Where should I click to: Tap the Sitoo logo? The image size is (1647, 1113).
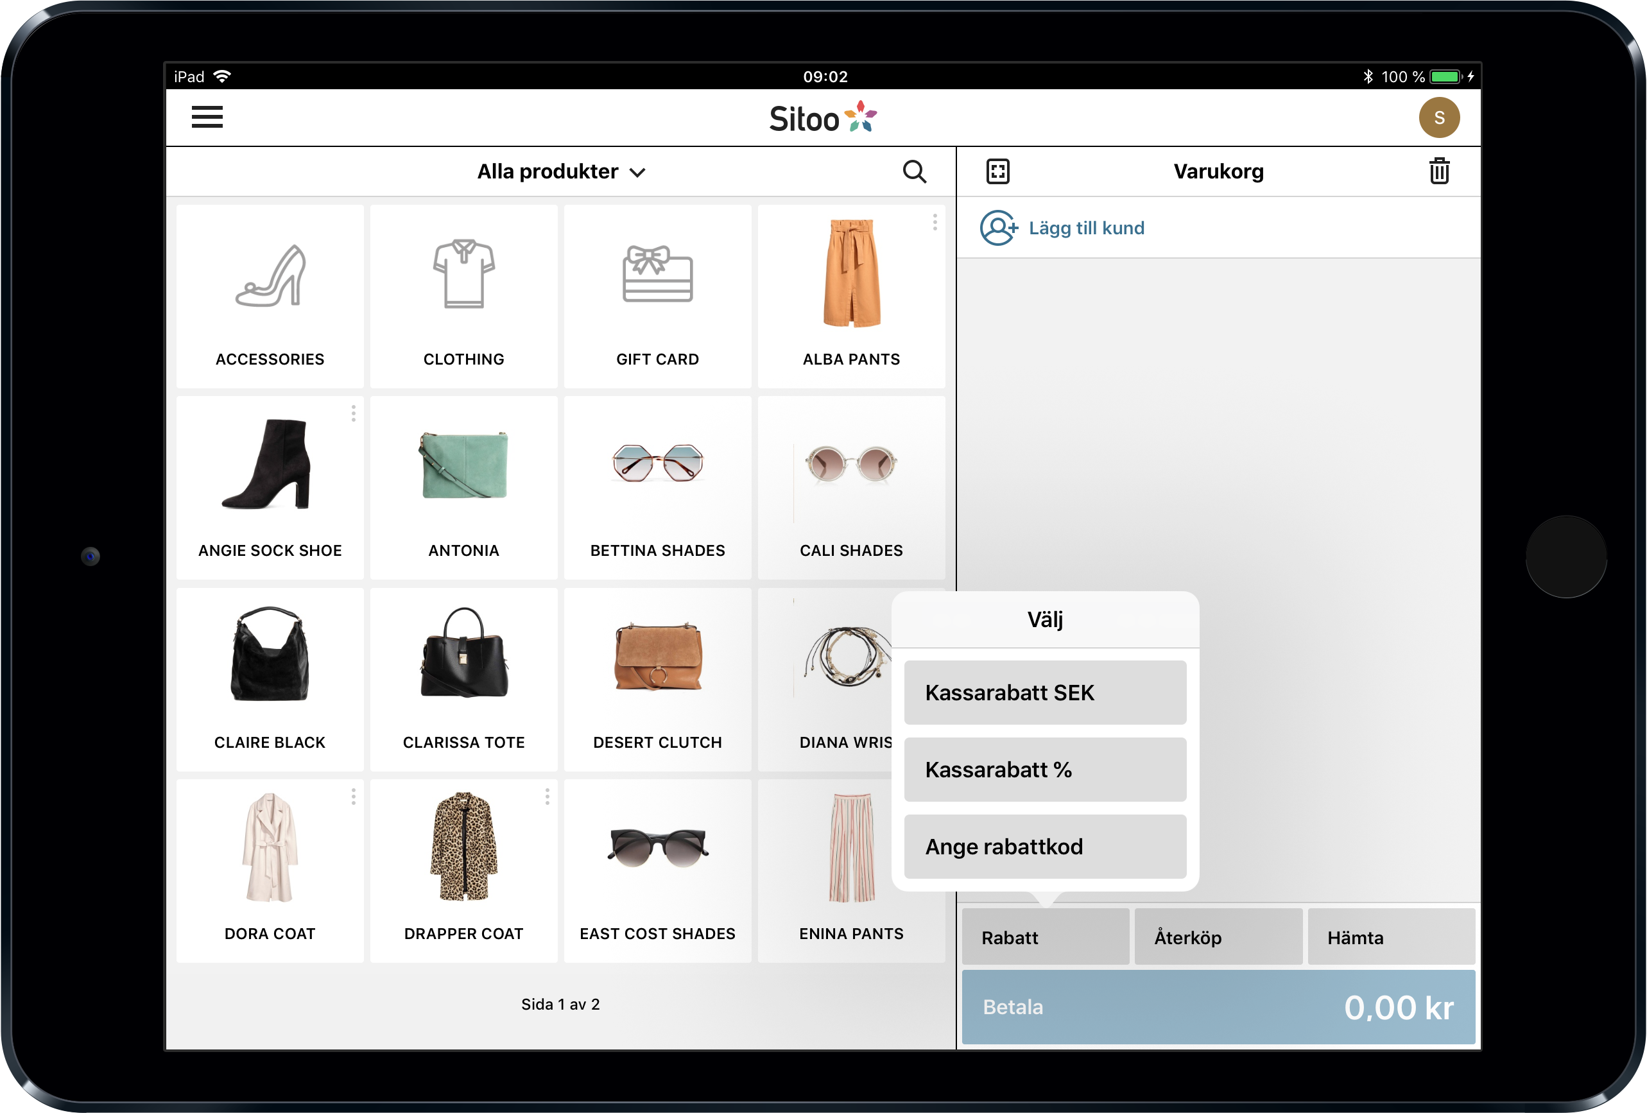(x=823, y=117)
